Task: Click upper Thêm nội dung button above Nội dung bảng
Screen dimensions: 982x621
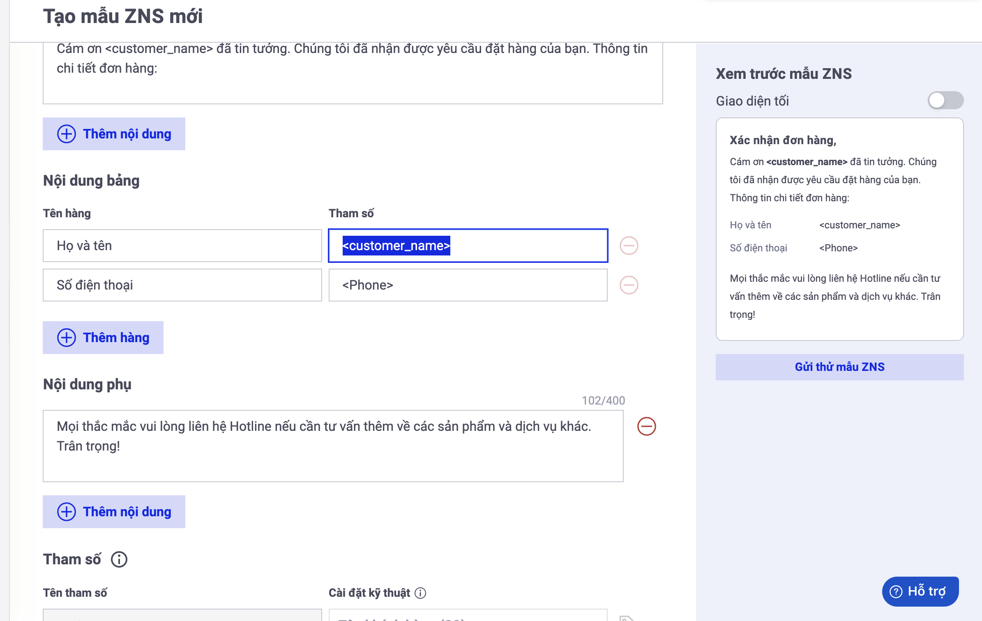Action: pyautogui.click(x=114, y=134)
